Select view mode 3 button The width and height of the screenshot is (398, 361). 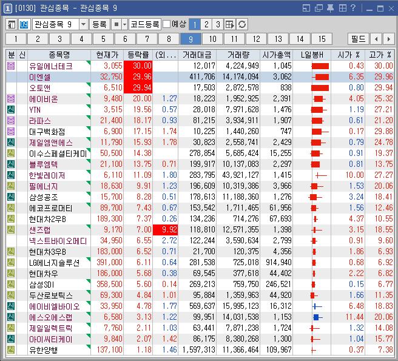(218, 25)
